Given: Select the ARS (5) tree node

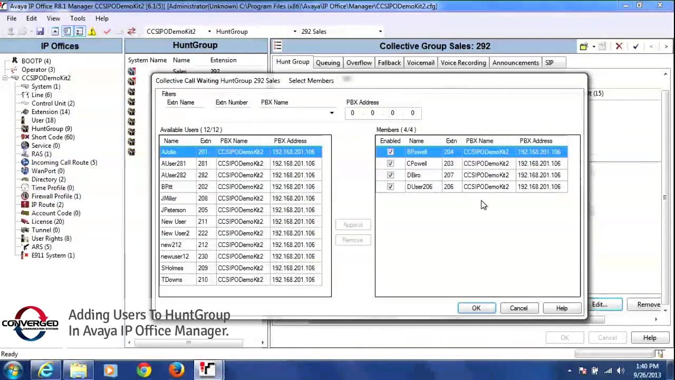Looking at the screenshot, I should pos(41,247).
